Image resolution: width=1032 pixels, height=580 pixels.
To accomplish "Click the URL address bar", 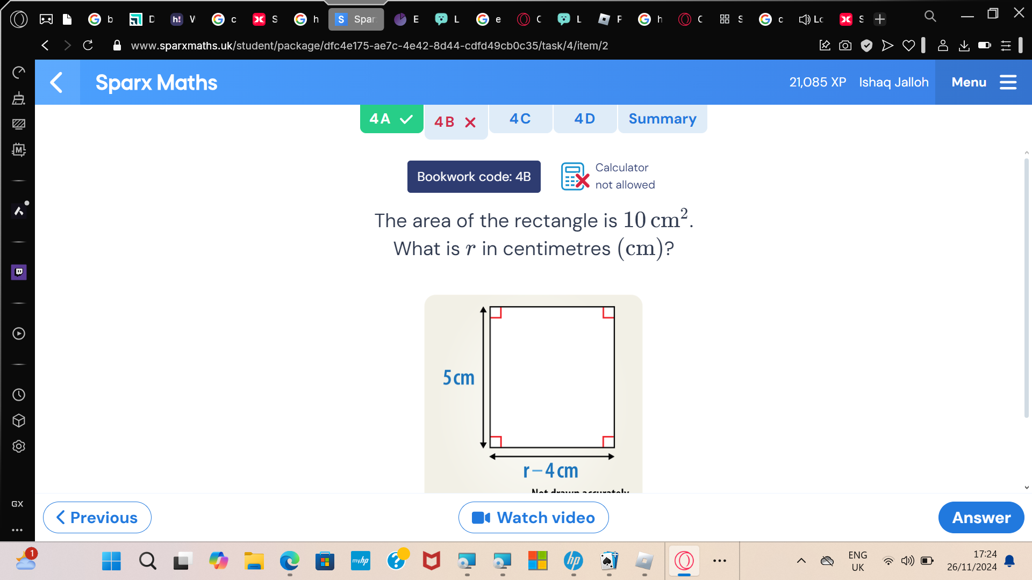I will click(369, 46).
